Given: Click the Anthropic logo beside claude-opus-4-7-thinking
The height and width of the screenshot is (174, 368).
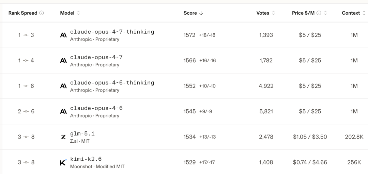Looking at the screenshot, I should (63, 35).
